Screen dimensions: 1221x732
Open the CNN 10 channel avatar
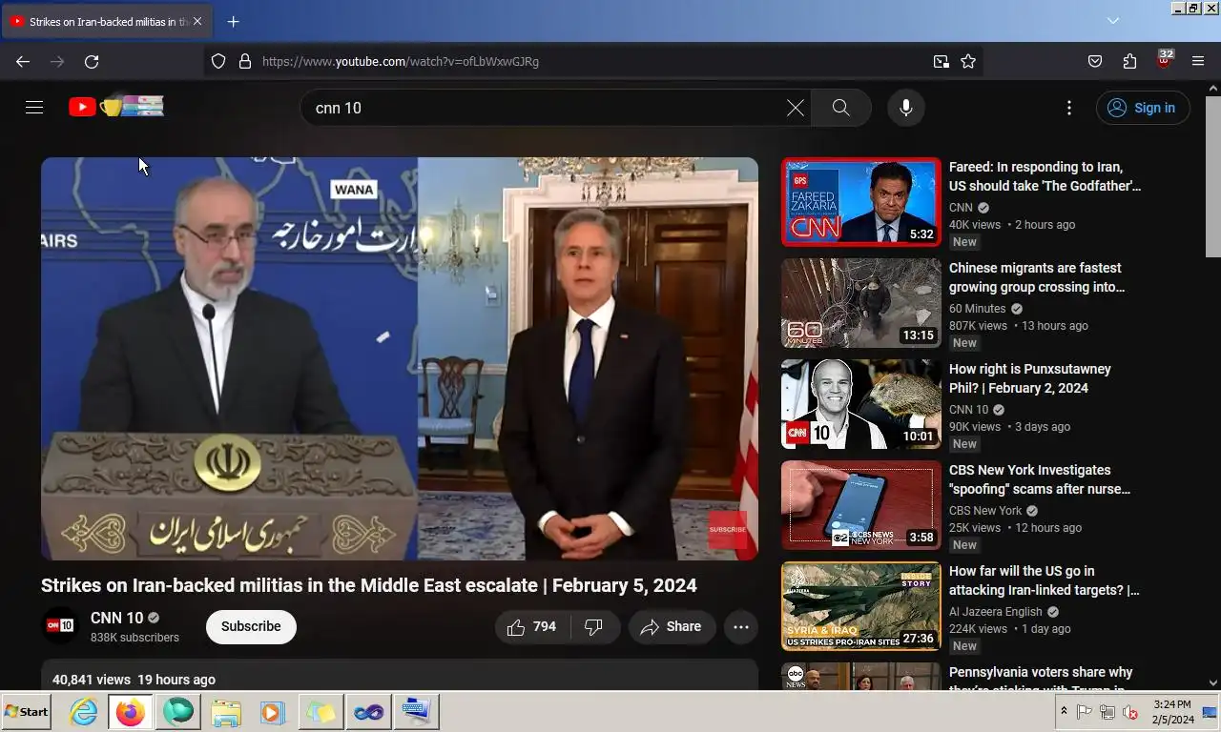pos(60,625)
